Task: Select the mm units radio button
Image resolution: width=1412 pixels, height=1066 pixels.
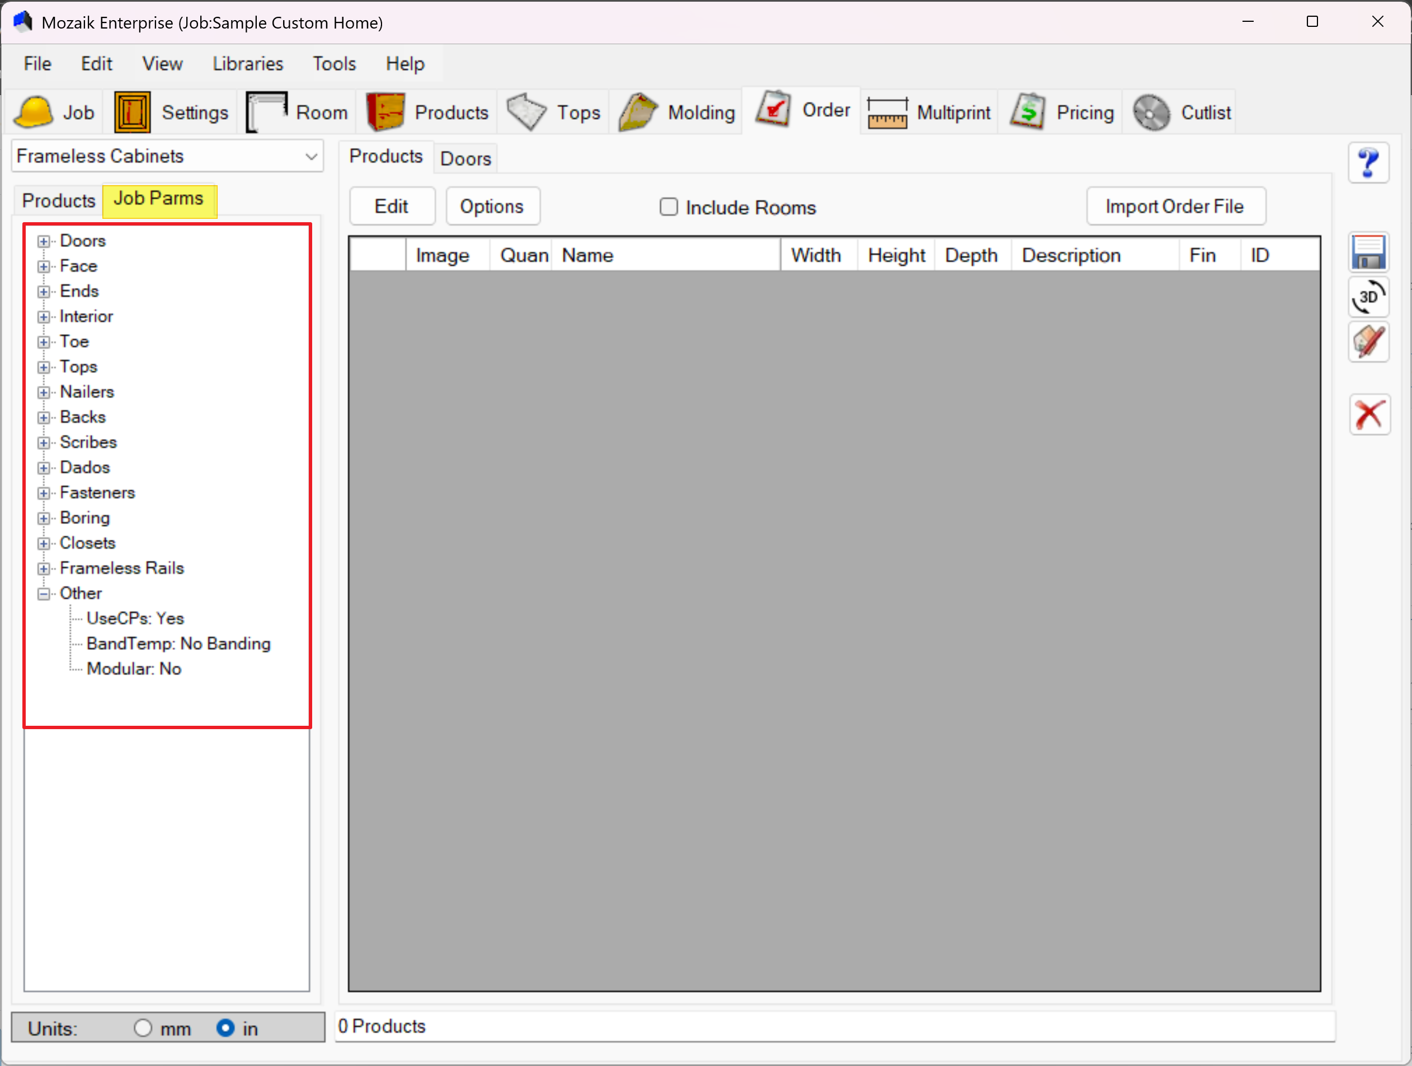Action: (x=143, y=1028)
